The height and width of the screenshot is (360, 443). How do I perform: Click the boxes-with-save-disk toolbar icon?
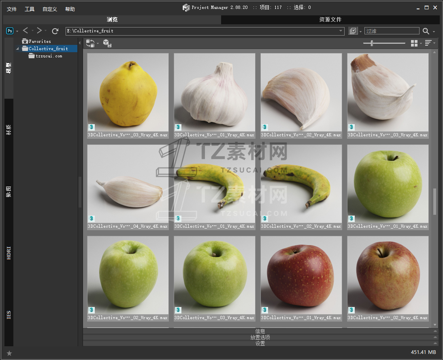(x=107, y=43)
